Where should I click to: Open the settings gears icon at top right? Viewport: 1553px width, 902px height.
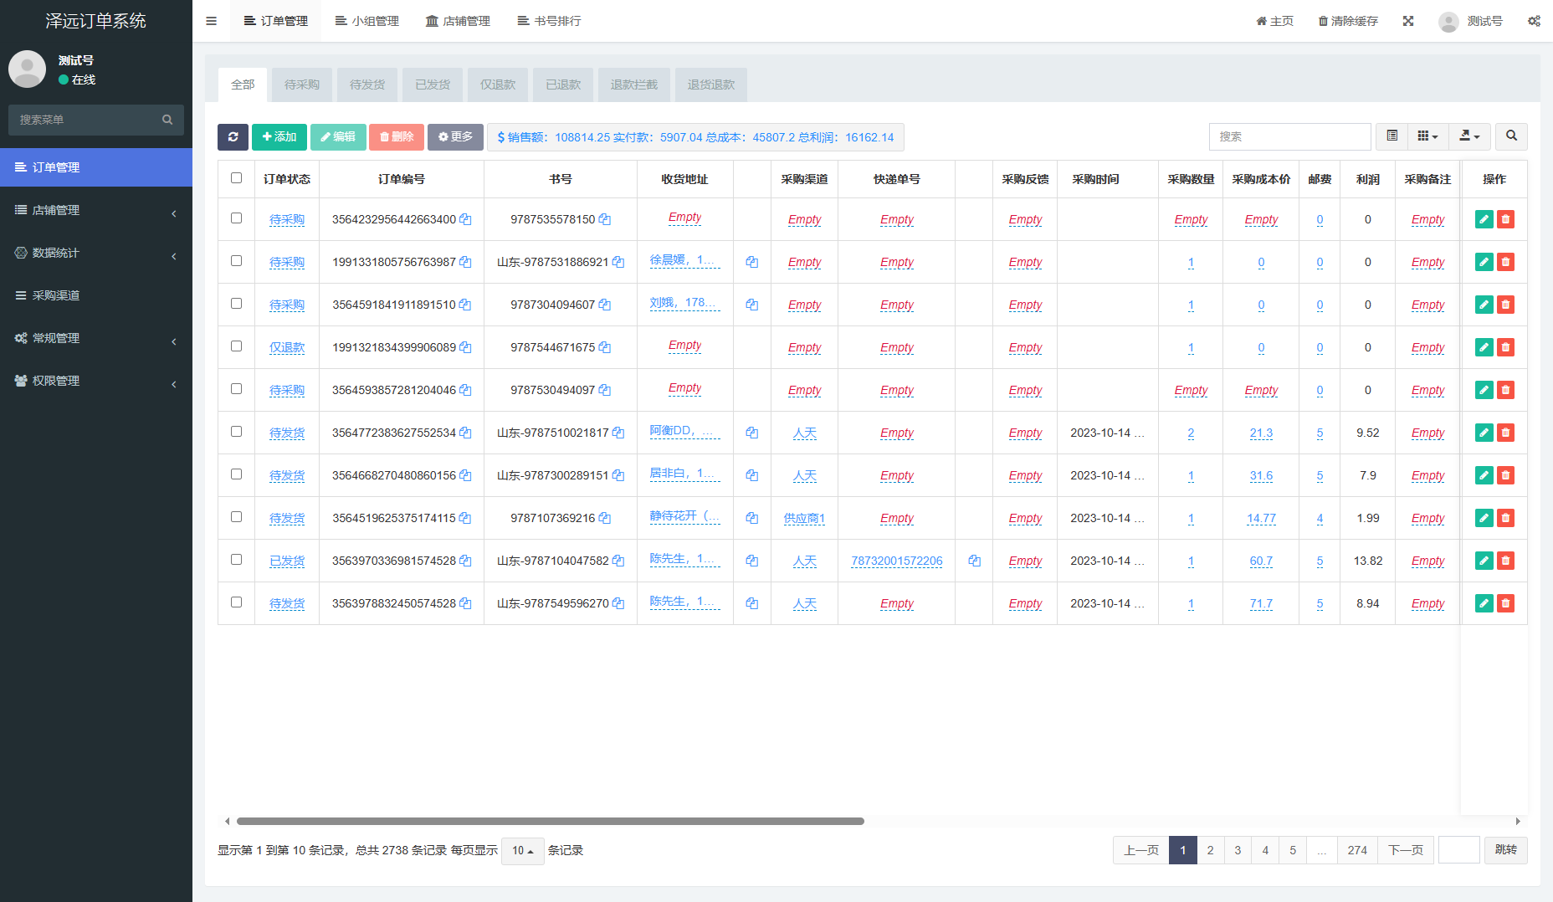pos(1534,21)
